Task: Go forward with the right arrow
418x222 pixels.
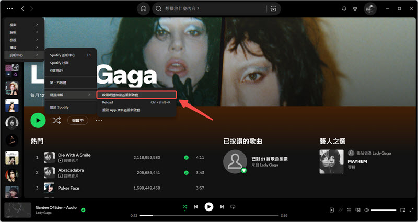Action: (32, 9)
